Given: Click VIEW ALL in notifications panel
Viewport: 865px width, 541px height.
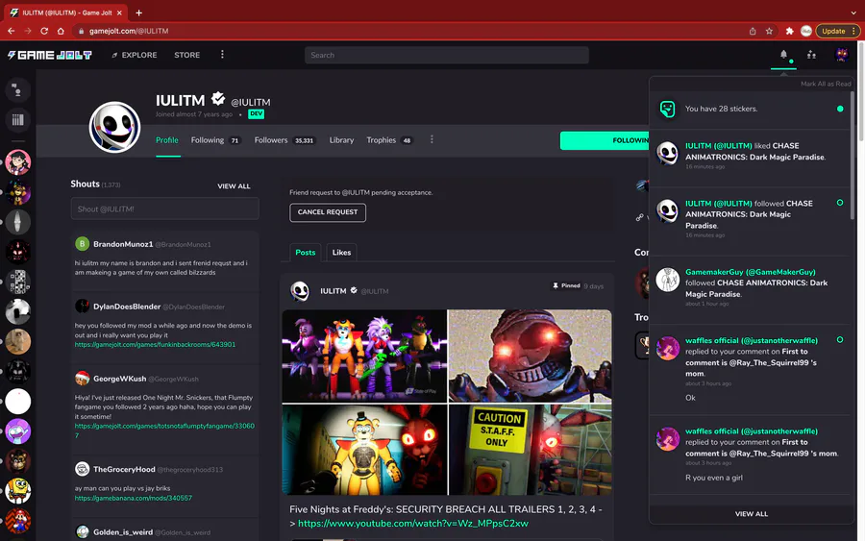Looking at the screenshot, I should pyautogui.click(x=751, y=513).
